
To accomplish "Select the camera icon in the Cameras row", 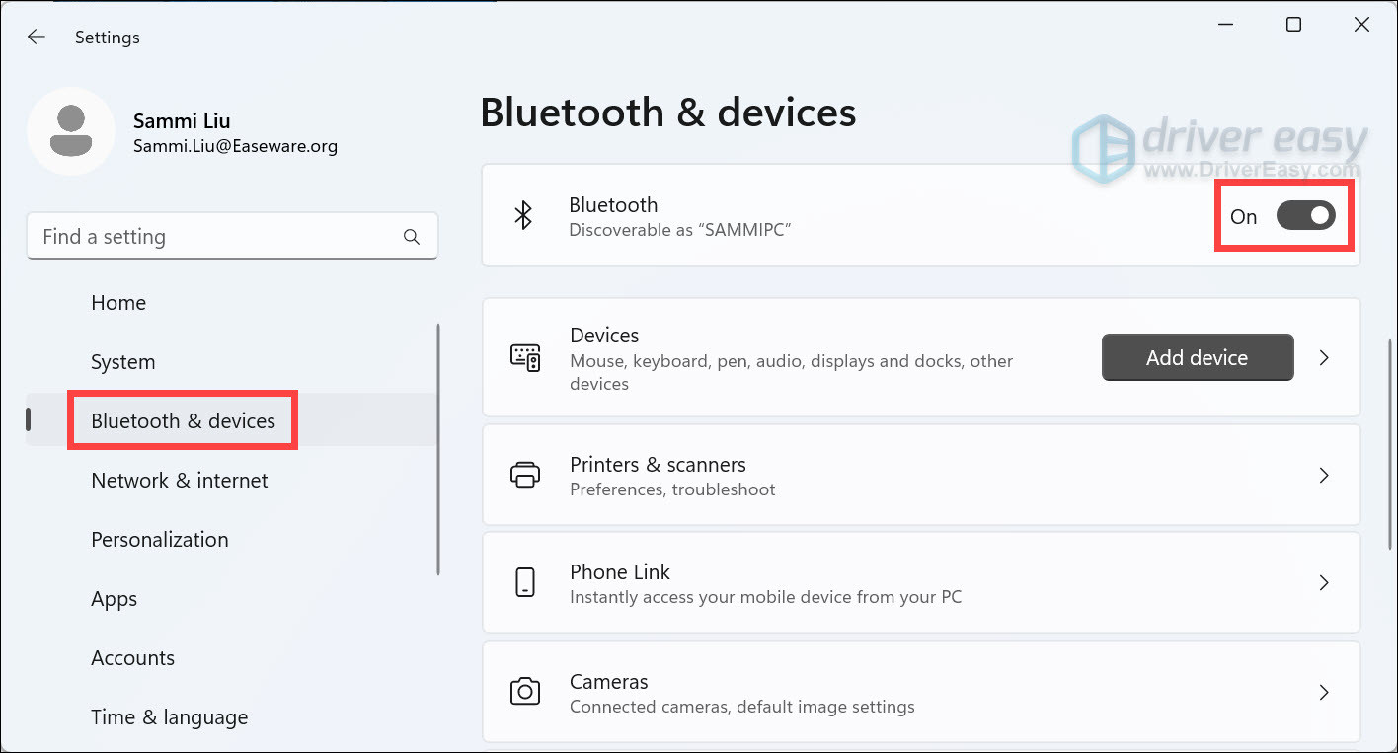I will click(x=525, y=692).
